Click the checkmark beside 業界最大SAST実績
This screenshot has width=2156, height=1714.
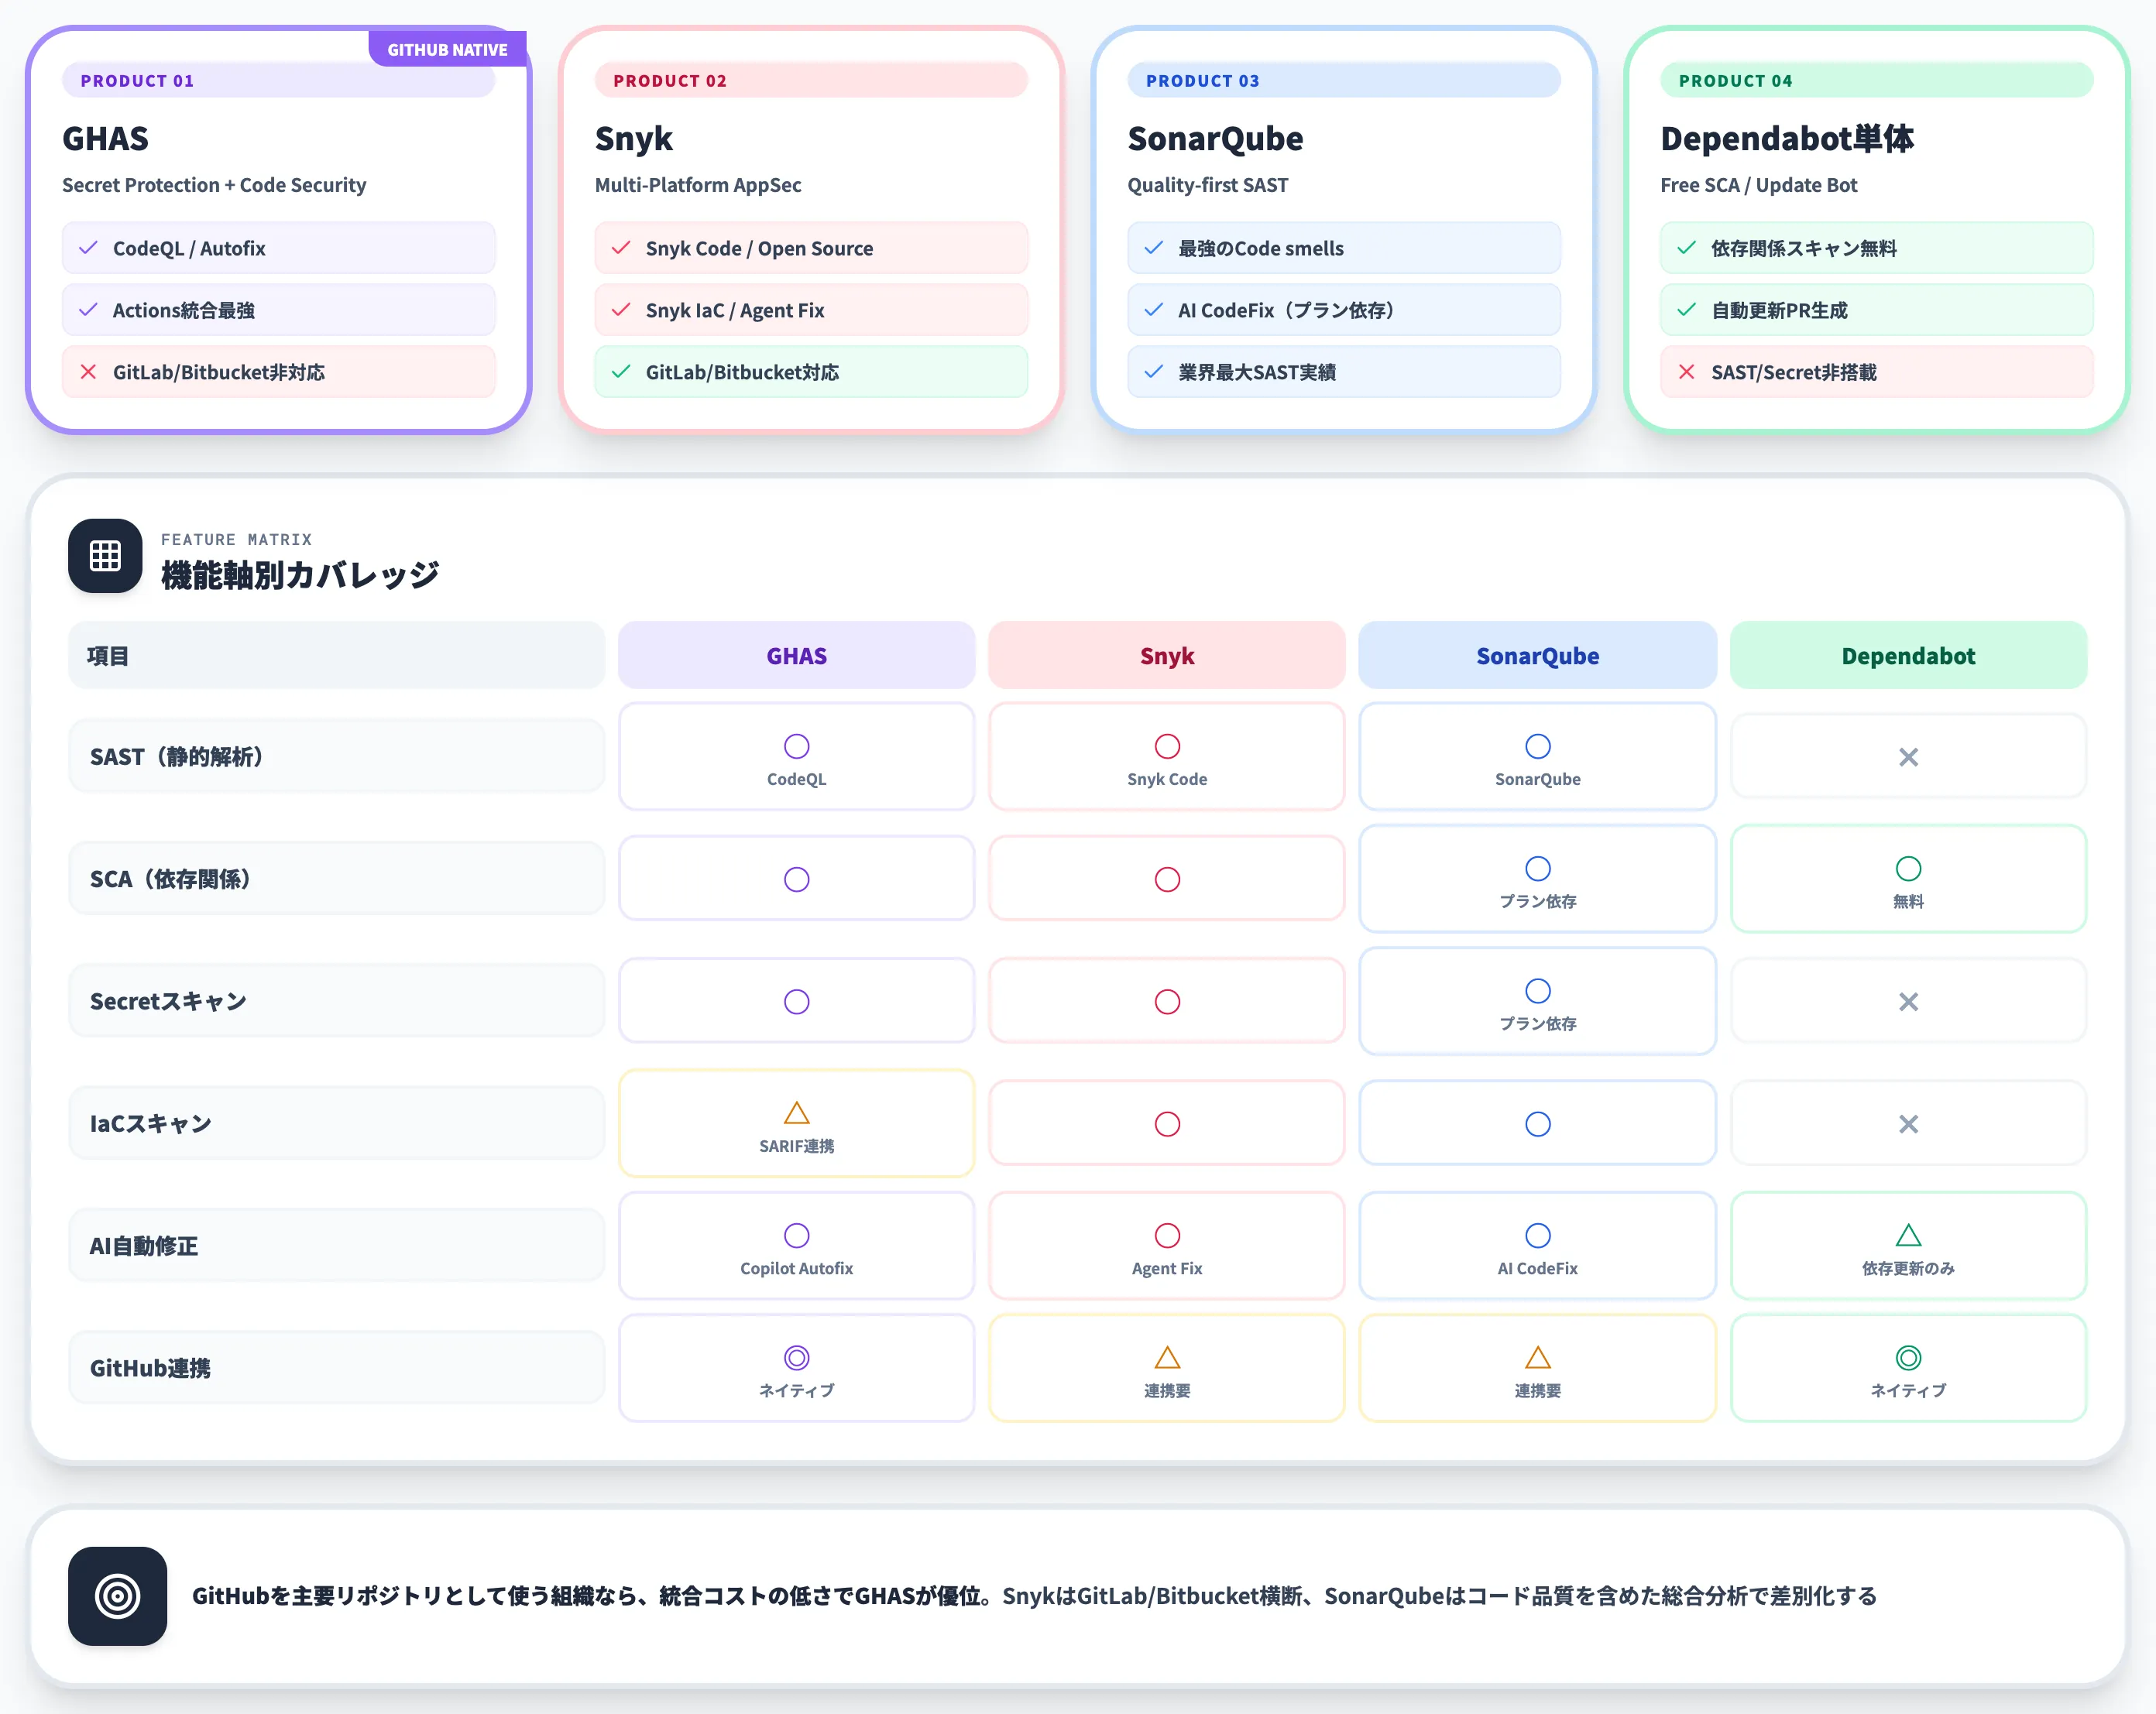click(x=1154, y=372)
